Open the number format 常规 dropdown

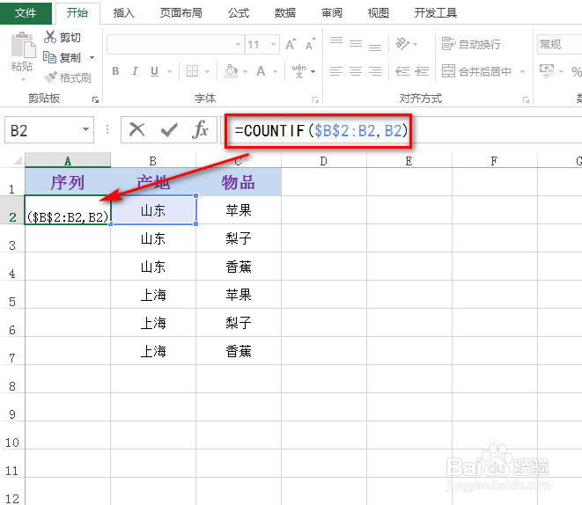(559, 45)
